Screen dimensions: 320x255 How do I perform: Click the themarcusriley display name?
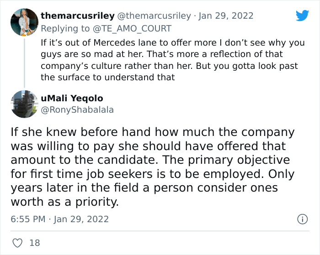coord(78,16)
